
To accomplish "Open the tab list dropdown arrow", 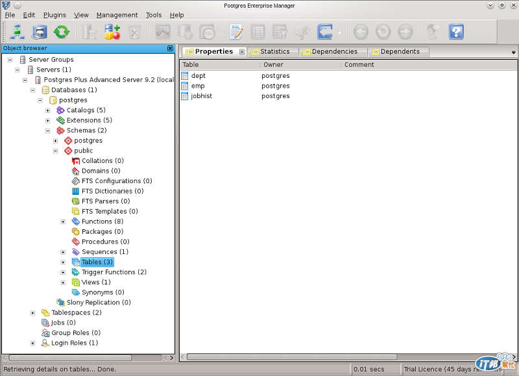I will (513, 53).
